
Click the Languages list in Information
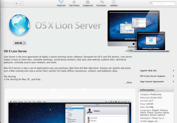click(155, 113)
